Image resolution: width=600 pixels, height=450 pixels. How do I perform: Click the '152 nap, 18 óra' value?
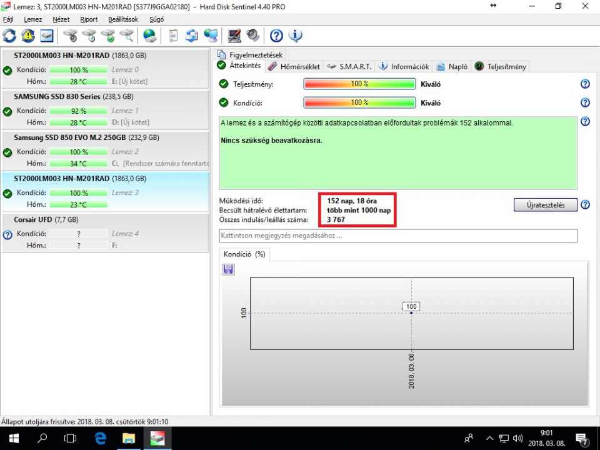[x=352, y=201]
